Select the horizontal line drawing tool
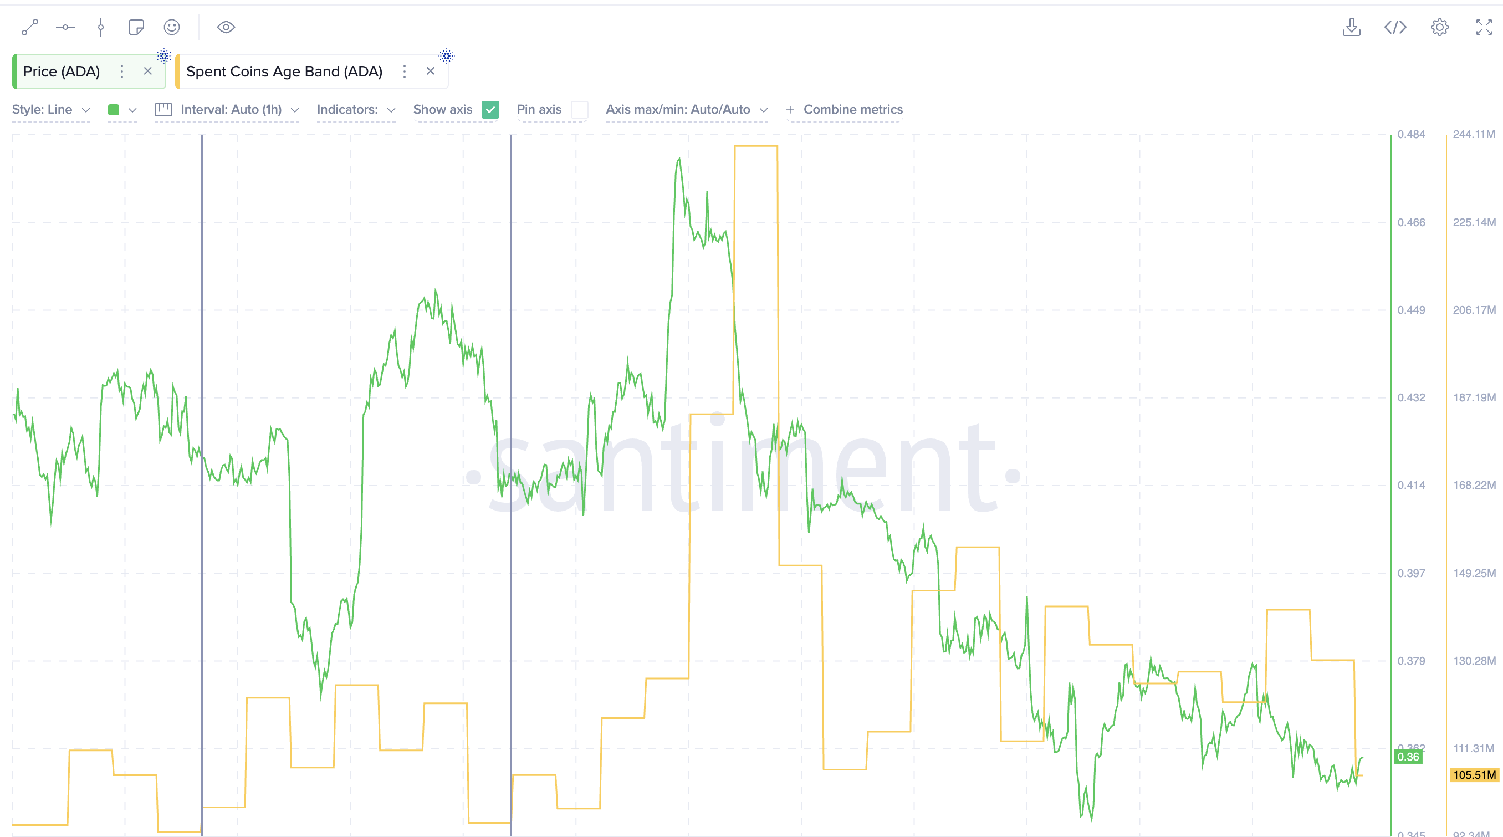This screenshot has width=1503, height=837. point(65,27)
